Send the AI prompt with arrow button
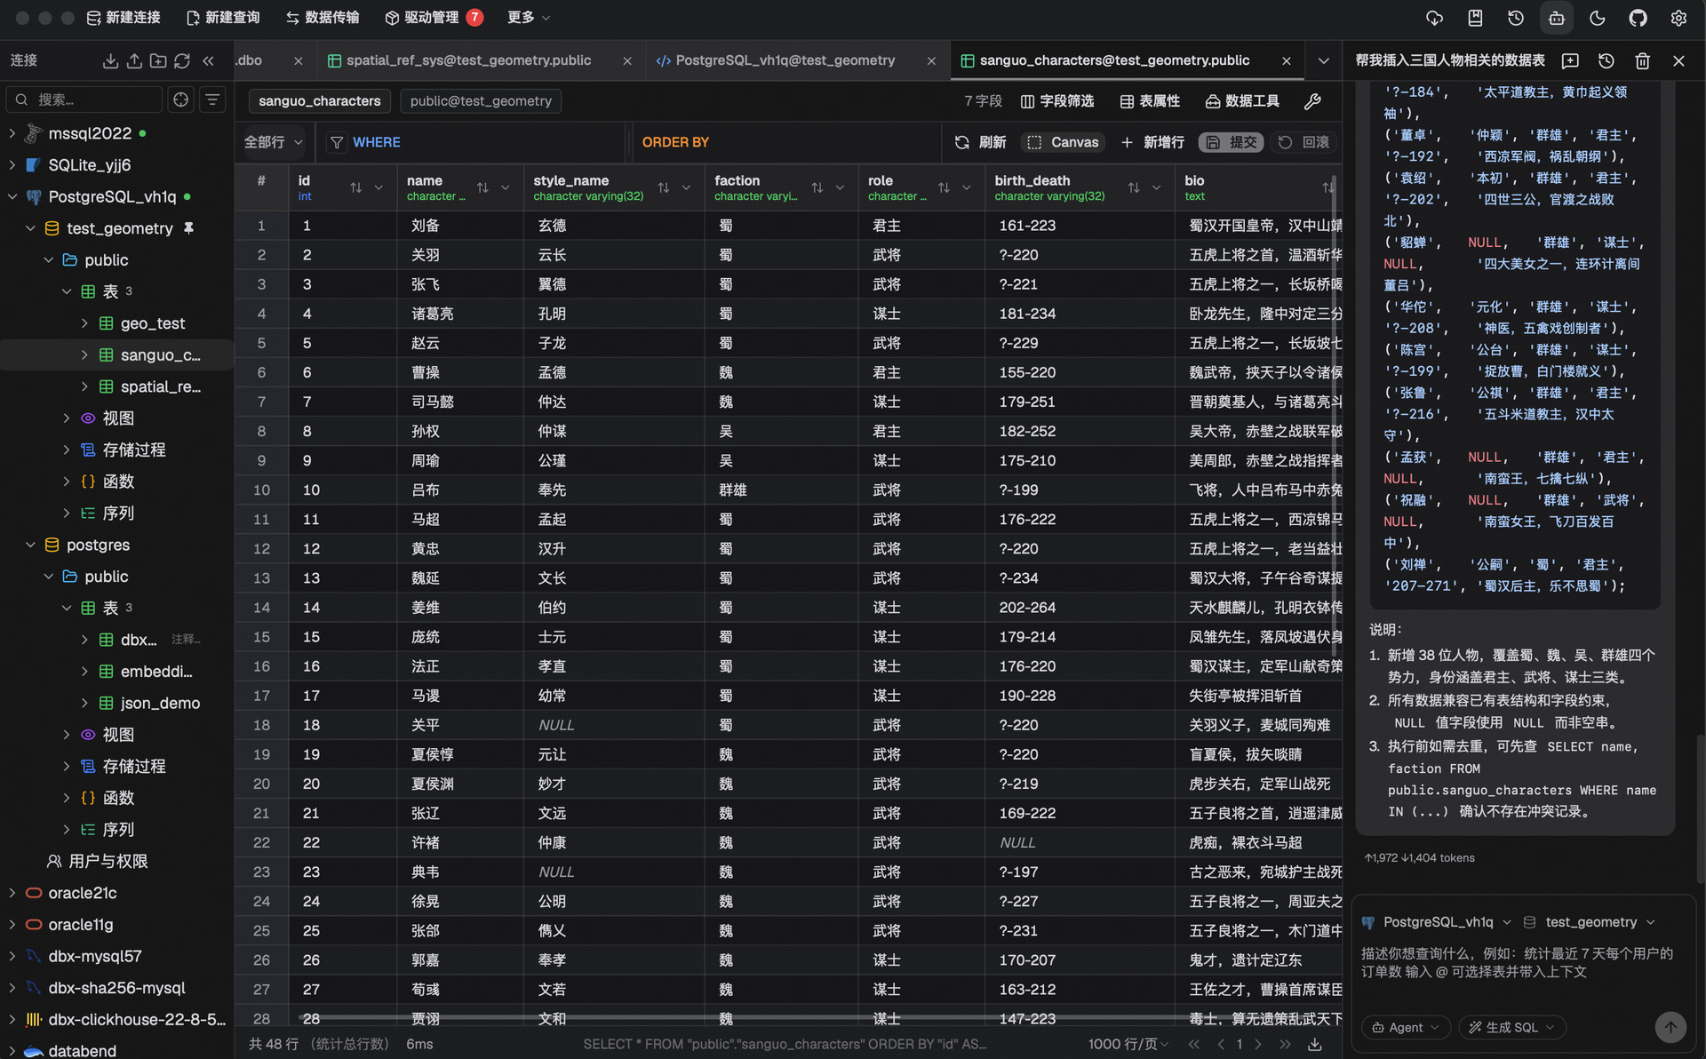The width and height of the screenshot is (1706, 1059). pos(1670,1027)
